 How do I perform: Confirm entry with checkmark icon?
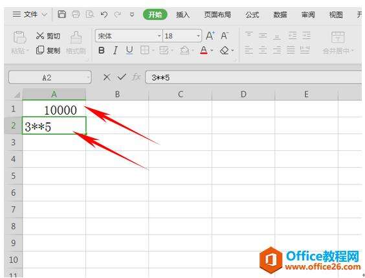(x=121, y=77)
